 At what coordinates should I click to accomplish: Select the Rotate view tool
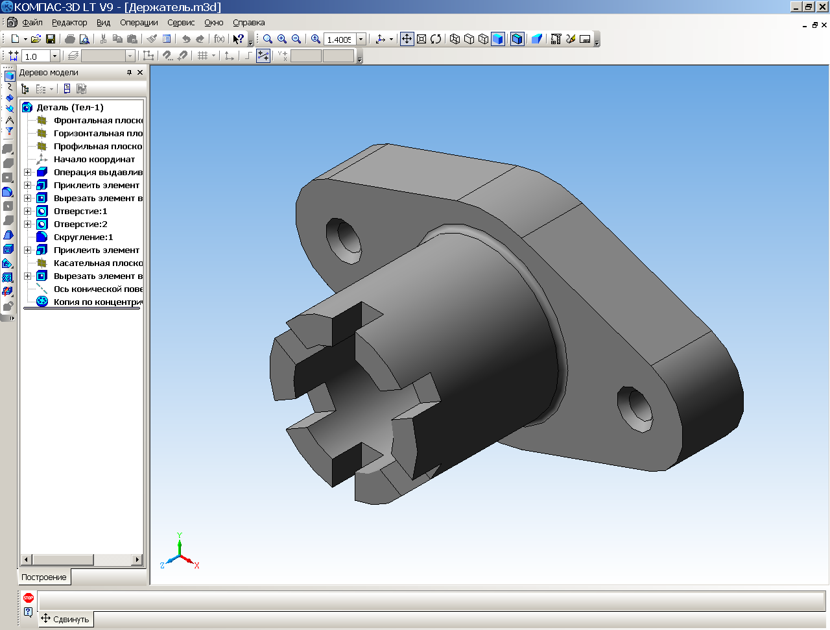pyautogui.click(x=436, y=40)
